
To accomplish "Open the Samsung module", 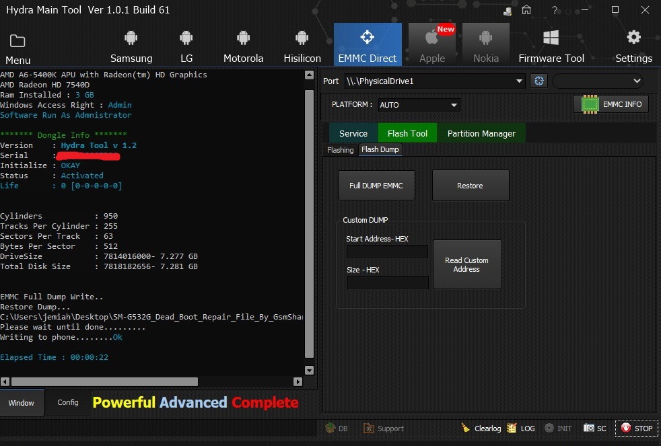I will pos(131,46).
